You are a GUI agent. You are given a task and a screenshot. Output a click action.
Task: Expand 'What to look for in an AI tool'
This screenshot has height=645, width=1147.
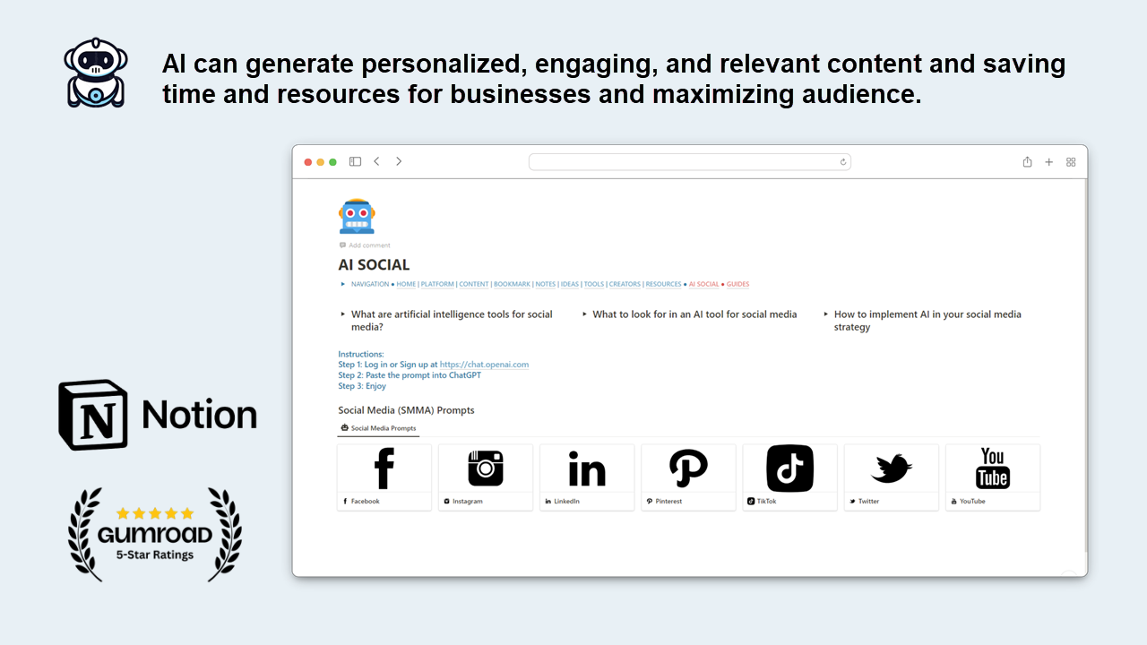click(584, 314)
